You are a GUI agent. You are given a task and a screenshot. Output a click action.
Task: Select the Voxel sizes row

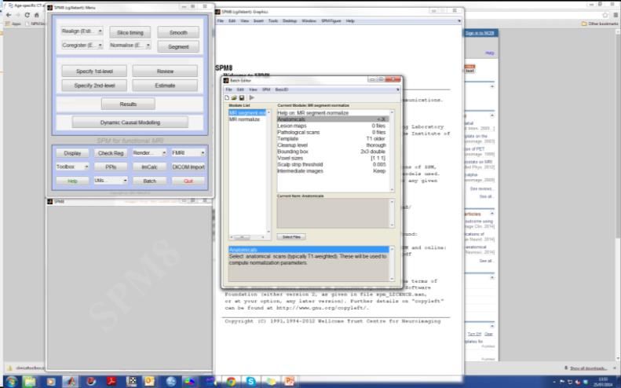pos(332,158)
